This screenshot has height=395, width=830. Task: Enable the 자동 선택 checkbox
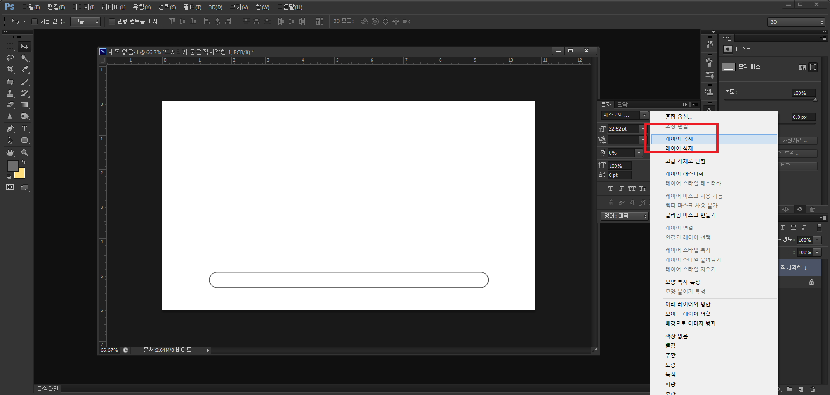click(x=35, y=21)
